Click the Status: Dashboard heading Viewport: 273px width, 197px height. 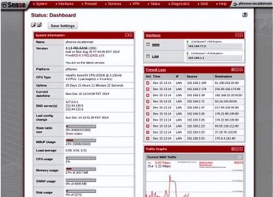[x=53, y=15]
